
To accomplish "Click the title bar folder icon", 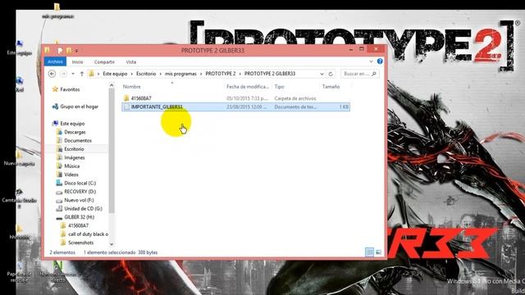I will pos(48,50).
